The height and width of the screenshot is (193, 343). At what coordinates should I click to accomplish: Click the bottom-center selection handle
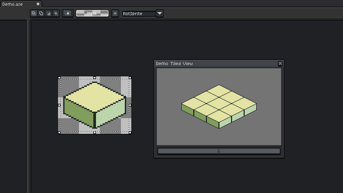(x=95, y=133)
